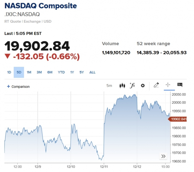Click the double-arrow scroll to latest button
Image resolution: width=194 pixels, height=172 pixels.
point(163,156)
